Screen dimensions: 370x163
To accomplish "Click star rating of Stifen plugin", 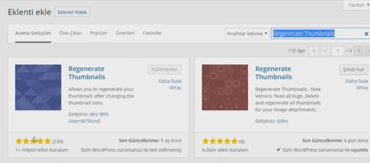I will [220, 141].
